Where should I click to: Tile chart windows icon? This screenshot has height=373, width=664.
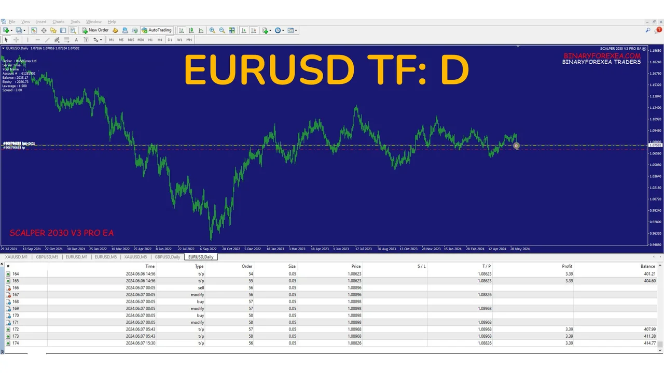[x=232, y=31]
